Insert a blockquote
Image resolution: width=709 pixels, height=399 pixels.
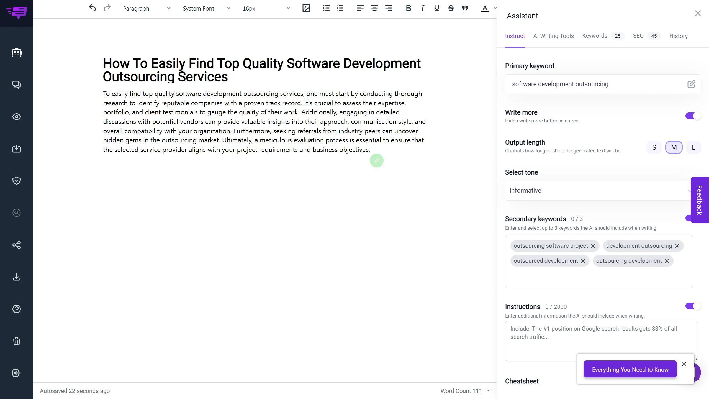(x=465, y=8)
